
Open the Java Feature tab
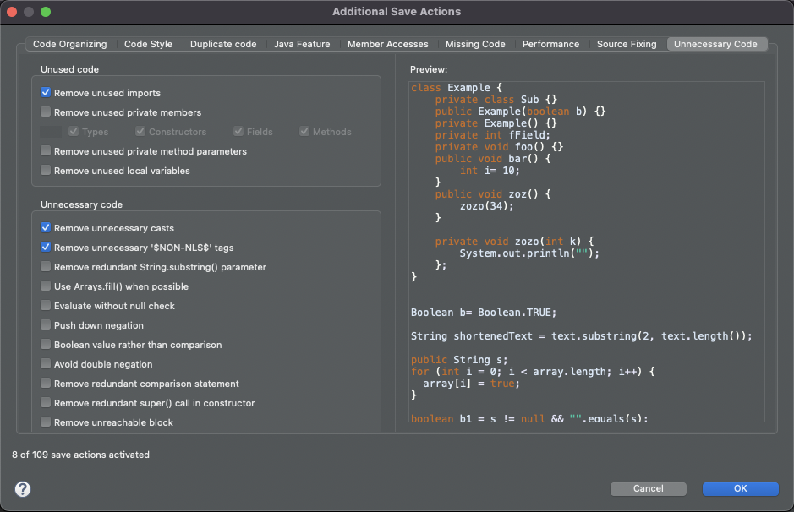tap(302, 44)
